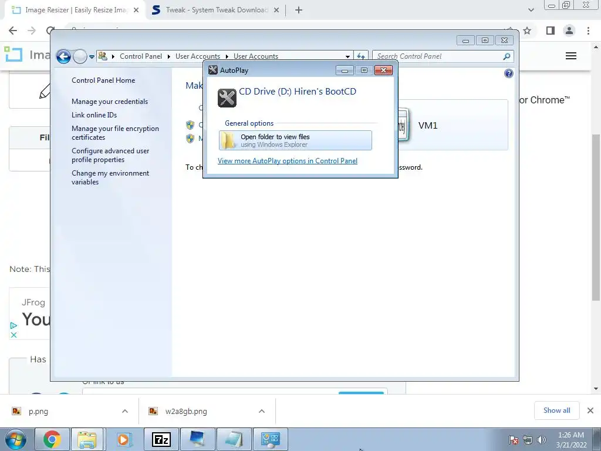This screenshot has width=601, height=451.
Task: Click the volume tray icon
Action: click(x=542, y=439)
